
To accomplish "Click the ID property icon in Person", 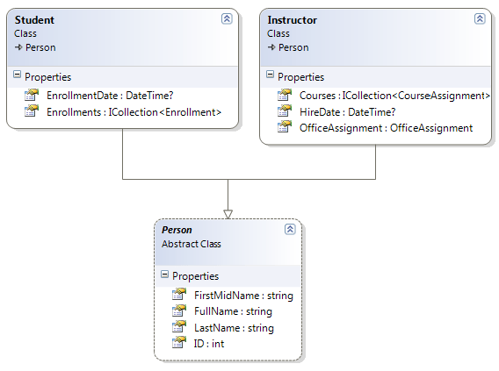I will pos(179,342).
